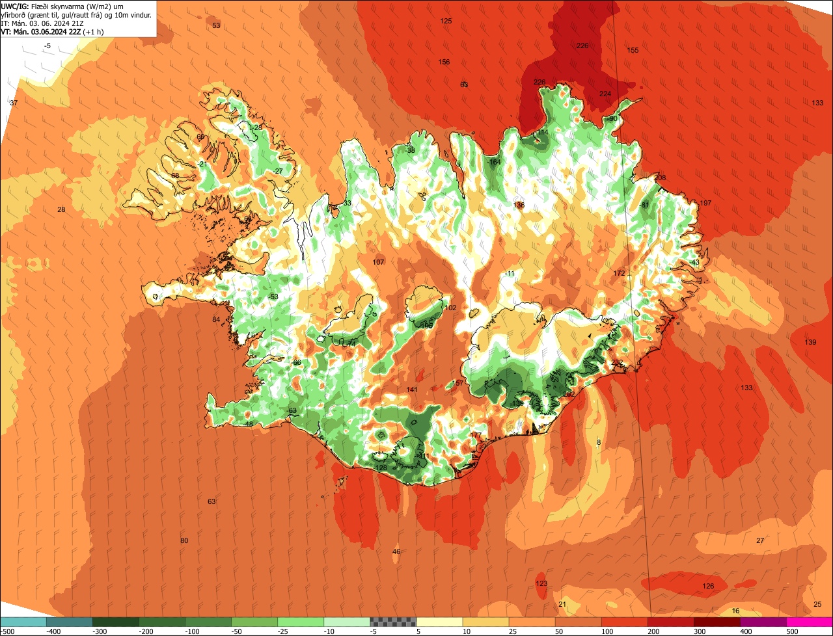This screenshot has height=636, width=833.
Task: Click the value -38 on the north coast
Action: [410, 150]
